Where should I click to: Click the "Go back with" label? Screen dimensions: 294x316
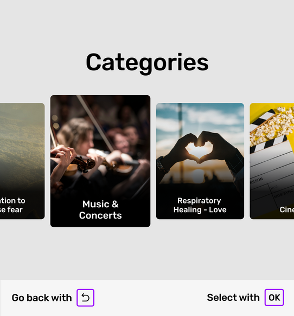42,298
